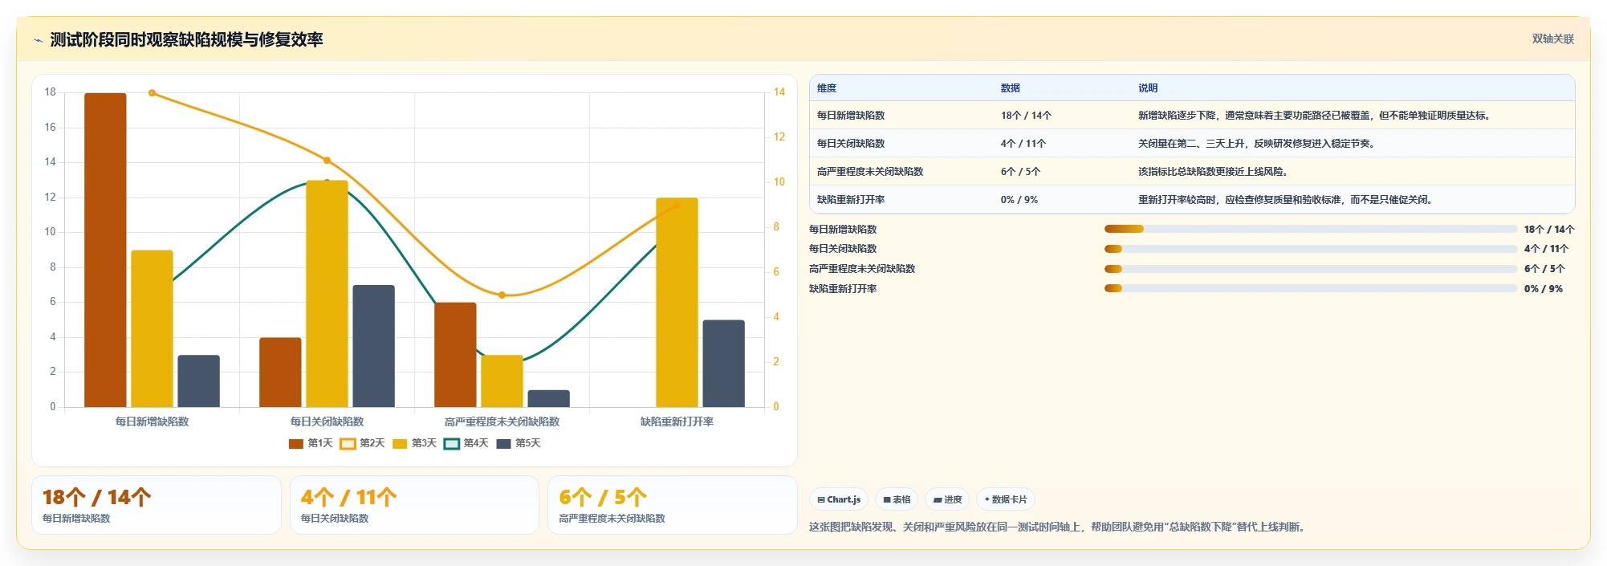Click the 双轴关联 label in header
1607x566 pixels.
tap(1552, 39)
